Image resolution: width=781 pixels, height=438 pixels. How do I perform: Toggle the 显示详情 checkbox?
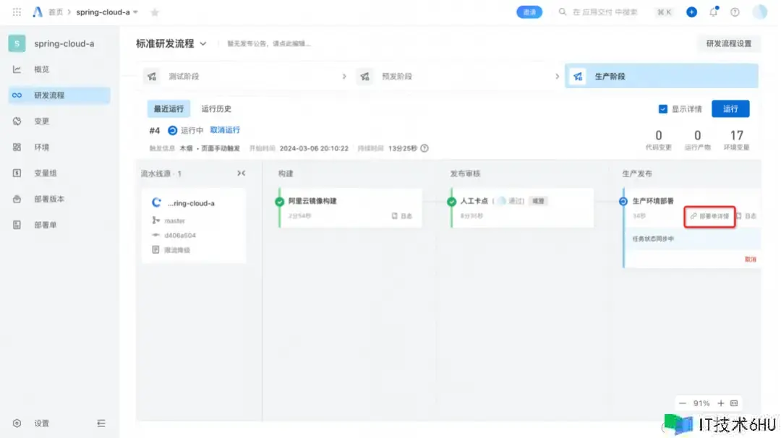coord(662,109)
